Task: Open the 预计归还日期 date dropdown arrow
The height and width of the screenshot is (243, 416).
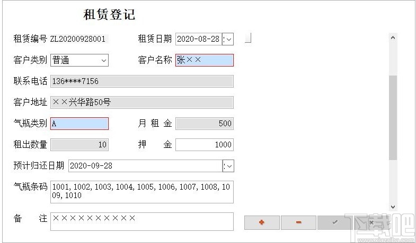Action: 228,166
